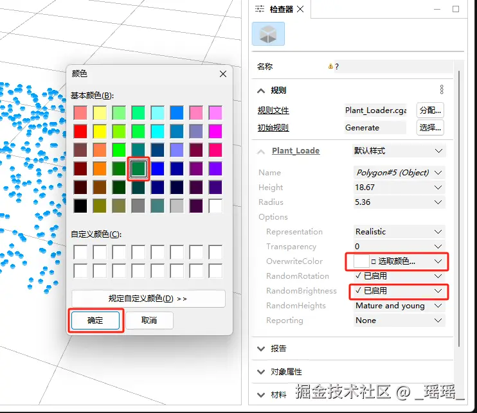Select the black basic color swatch
The width and height of the screenshot is (477, 413).
(x=80, y=206)
